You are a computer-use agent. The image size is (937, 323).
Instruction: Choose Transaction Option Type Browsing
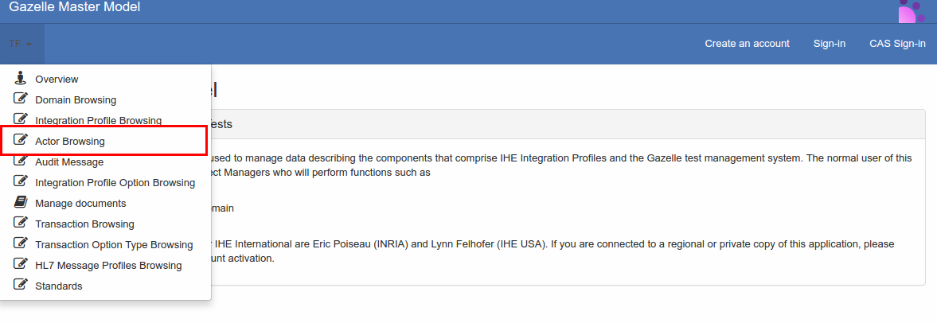click(x=114, y=244)
